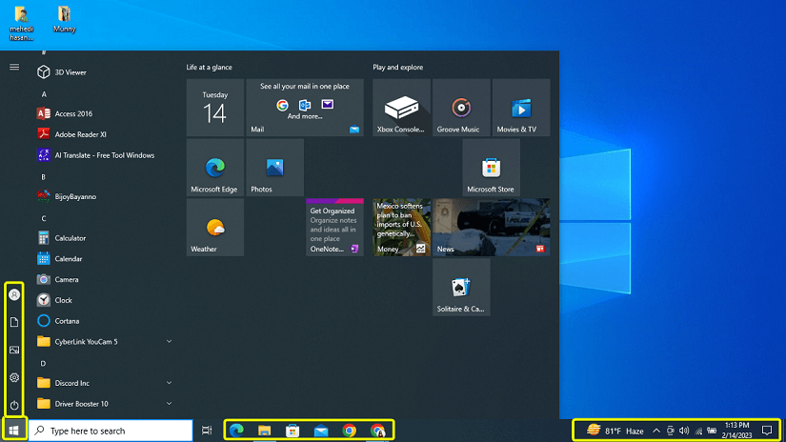Viewport: 786px width, 442px height.
Task: Open the OneNote Get Organized tile
Action: click(x=334, y=227)
